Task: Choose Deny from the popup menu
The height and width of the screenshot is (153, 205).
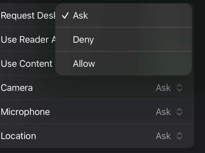Action: pyautogui.click(x=83, y=40)
